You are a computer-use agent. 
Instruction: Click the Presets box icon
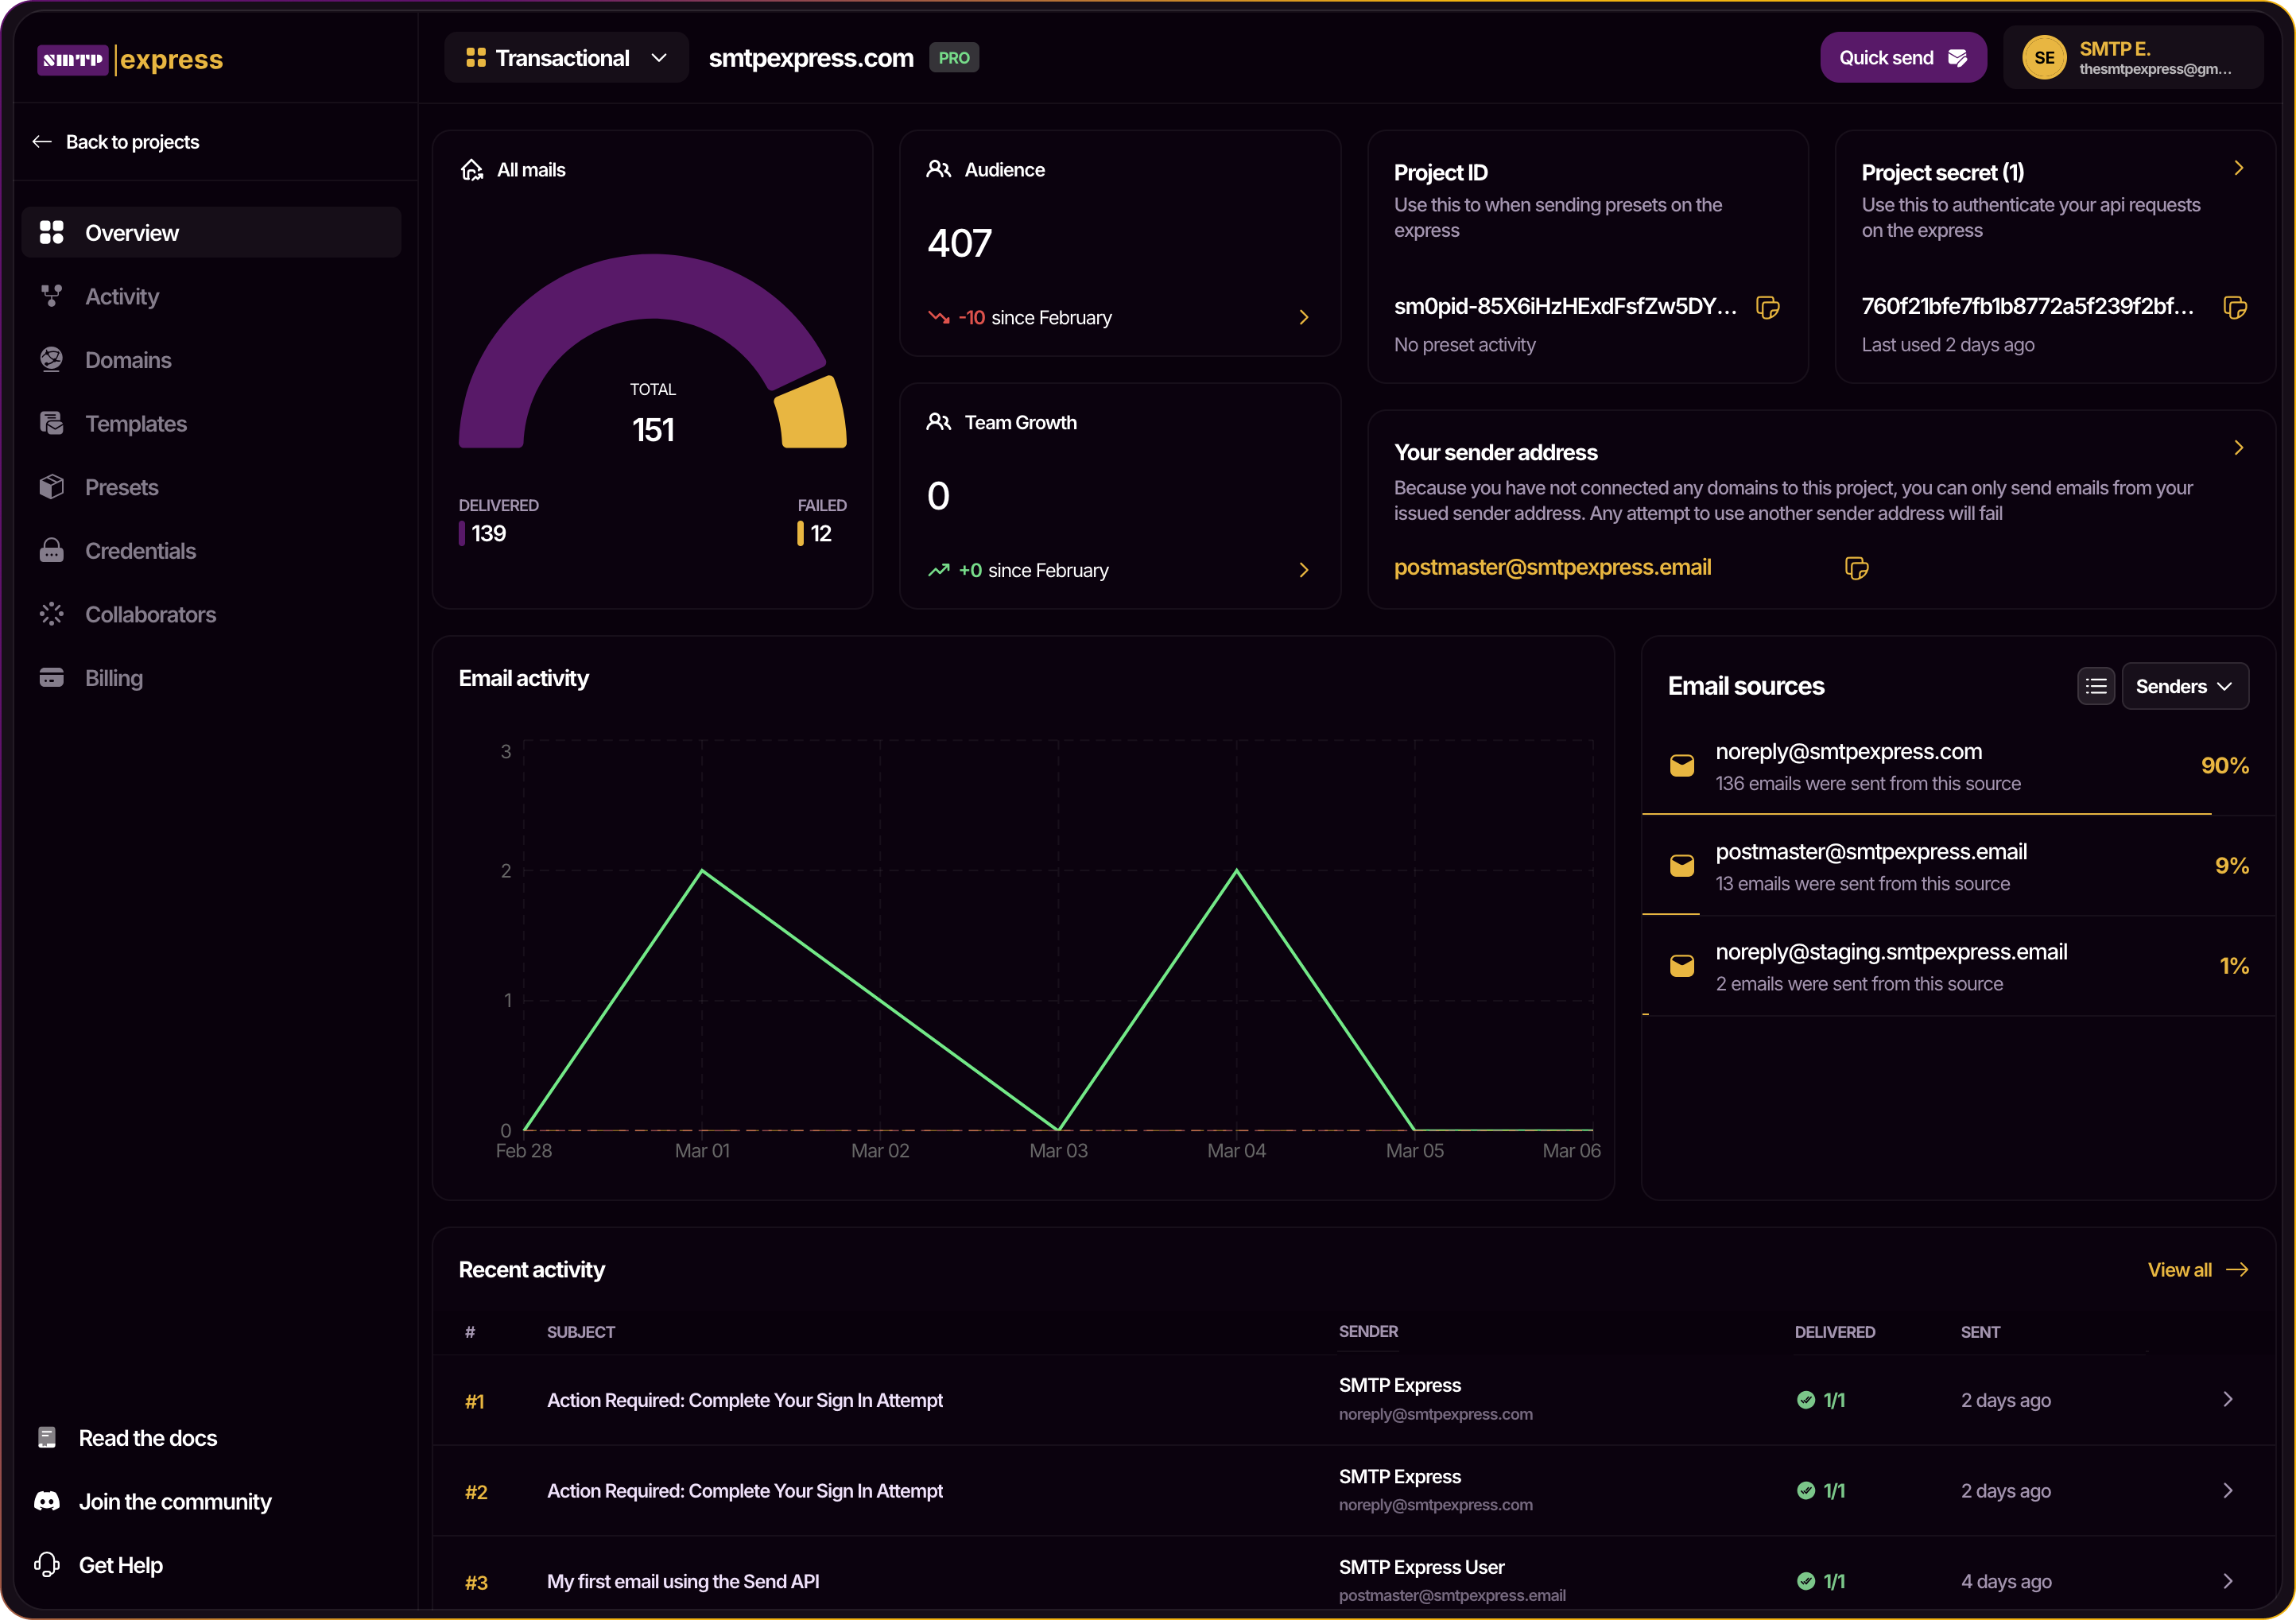coord(52,487)
